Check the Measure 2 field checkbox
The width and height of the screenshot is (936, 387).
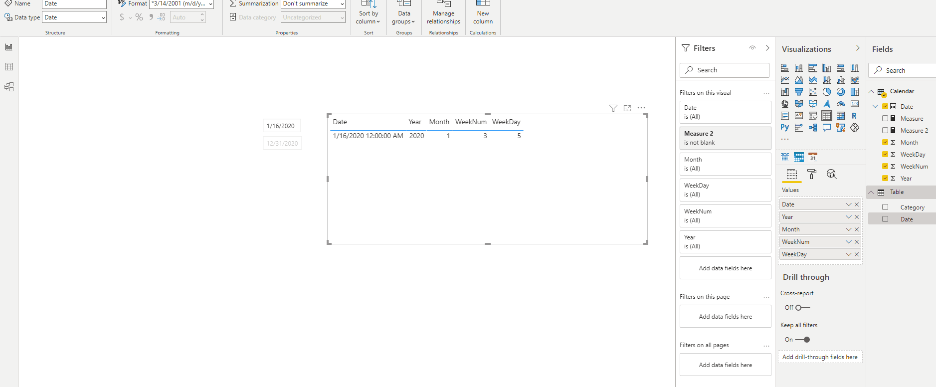[x=885, y=131]
